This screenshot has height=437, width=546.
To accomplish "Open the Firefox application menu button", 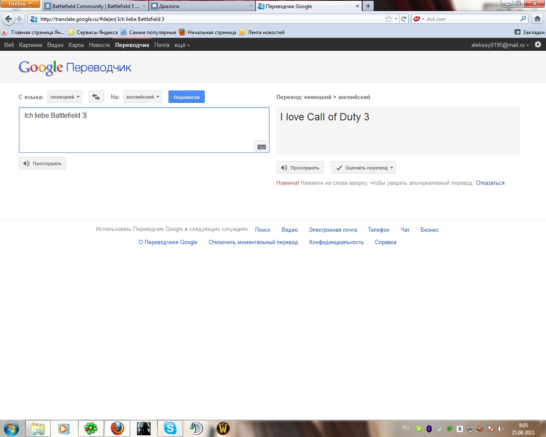I will pyautogui.click(x=20, y=4).
